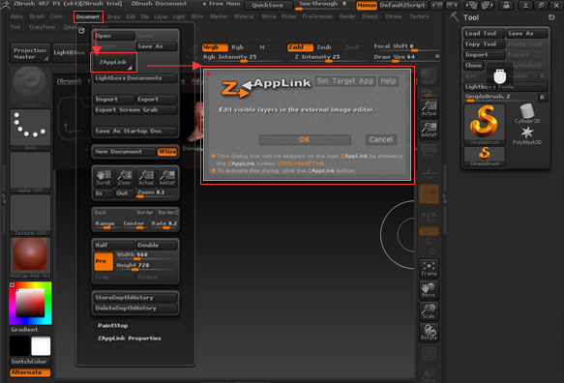Click Set Target App button
The image size is (564, 383).
(x=345, y=81)
